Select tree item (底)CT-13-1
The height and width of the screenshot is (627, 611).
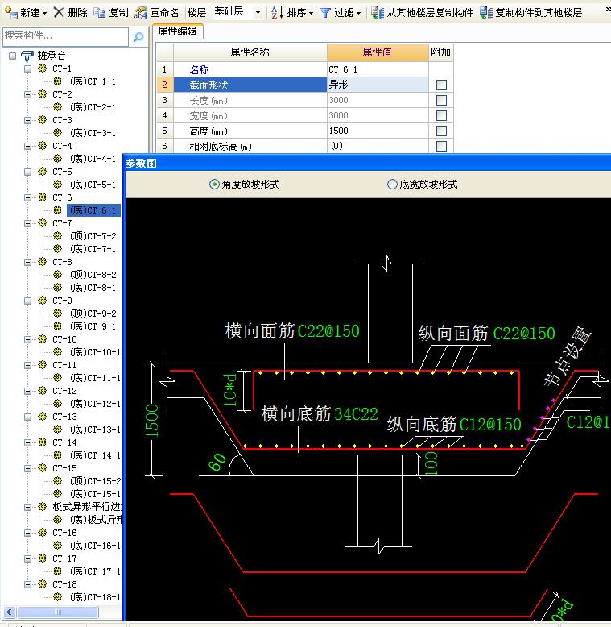click(x=95, y=430)
